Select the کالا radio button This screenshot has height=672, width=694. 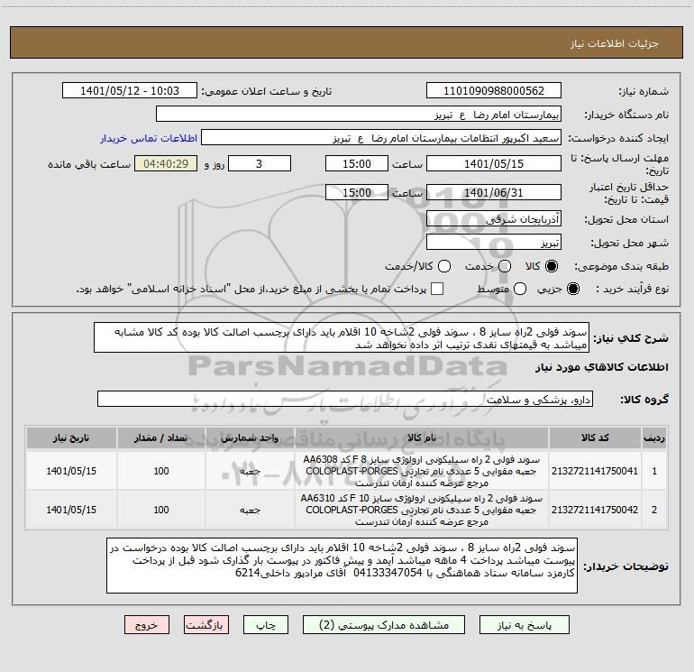point(552,266)
